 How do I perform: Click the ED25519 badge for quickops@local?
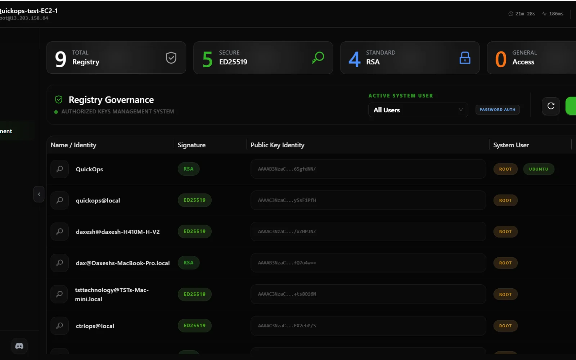[x=194, y=200]
